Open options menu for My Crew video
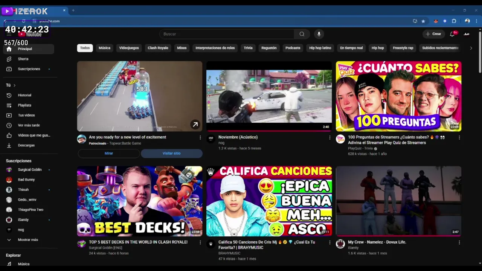The image size is (482, 271). (459, 243)
